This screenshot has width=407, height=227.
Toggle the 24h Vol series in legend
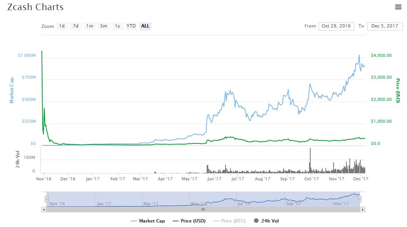point(266,221)
